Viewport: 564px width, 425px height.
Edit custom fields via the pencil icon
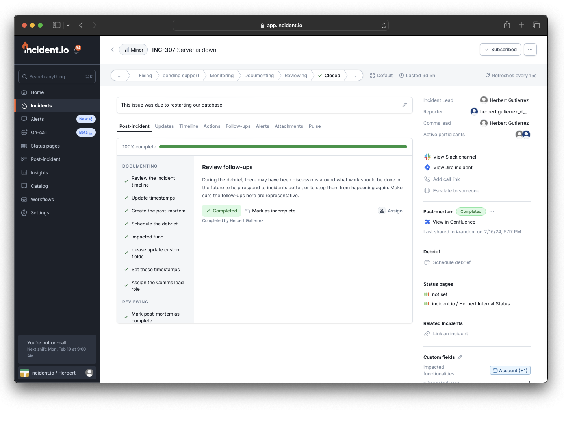460,357
